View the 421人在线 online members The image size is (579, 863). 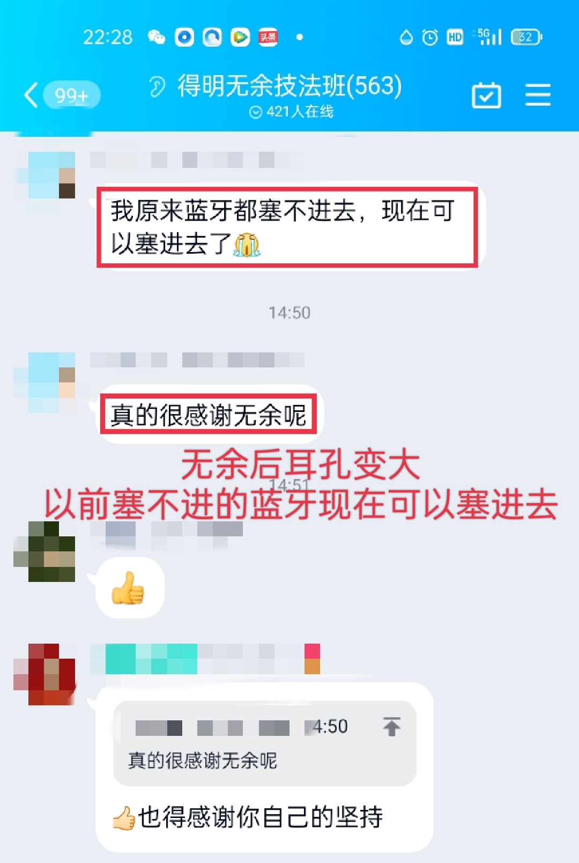[292, 112]
